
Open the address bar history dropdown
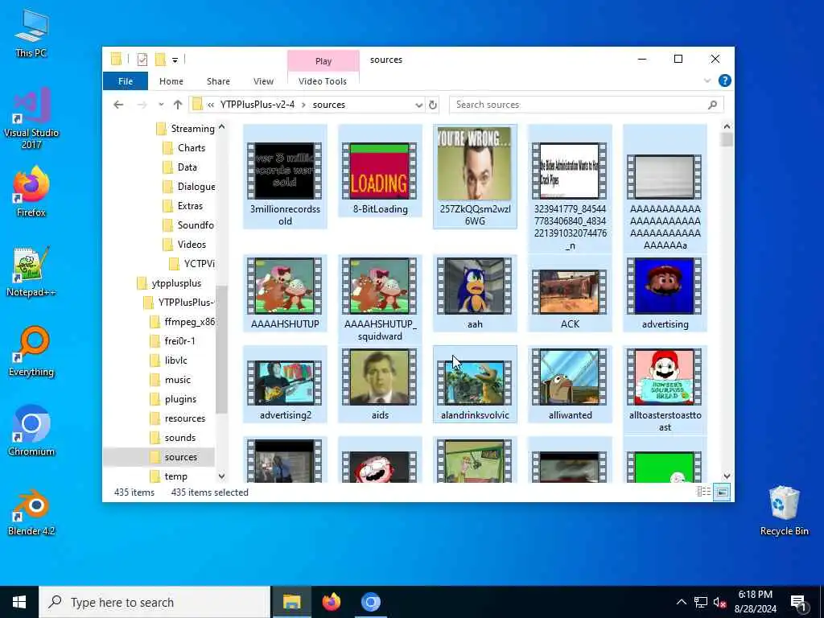(418, 105)
